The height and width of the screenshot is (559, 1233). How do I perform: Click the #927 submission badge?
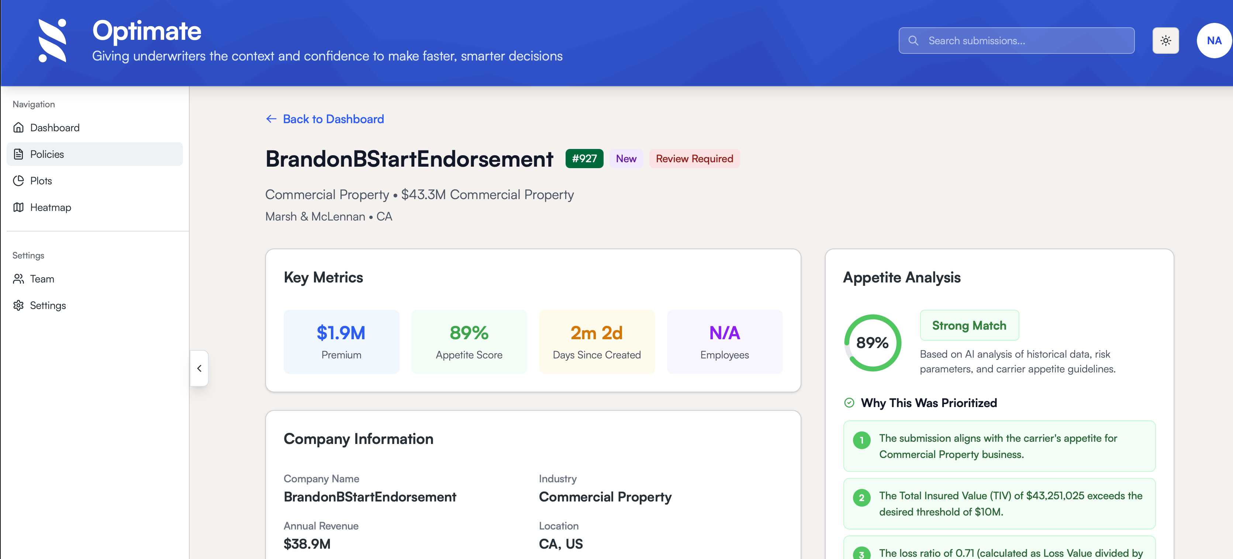click(584, 159)
